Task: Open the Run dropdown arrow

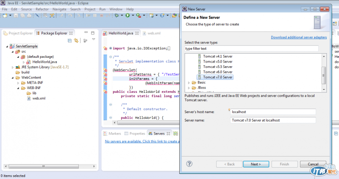Action: pyautogui.click(x=133, y=16)
